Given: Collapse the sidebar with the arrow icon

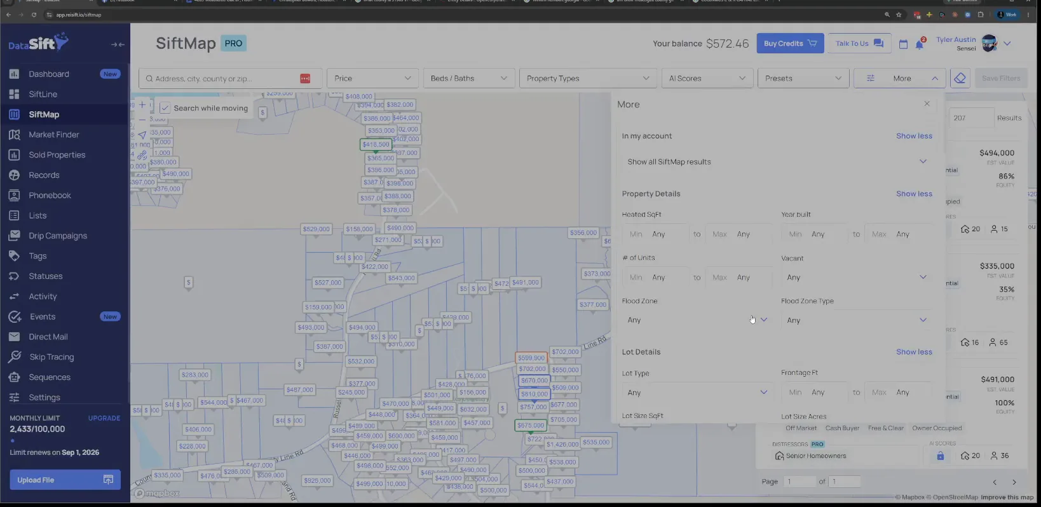Looking at the screenshot, I should click(x=118, y=44).
